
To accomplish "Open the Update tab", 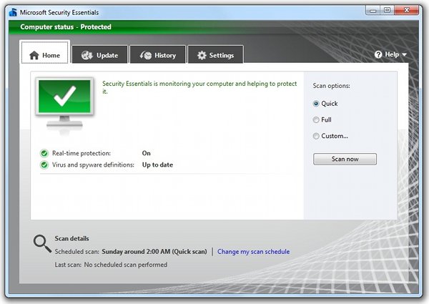I will point(100,54).
